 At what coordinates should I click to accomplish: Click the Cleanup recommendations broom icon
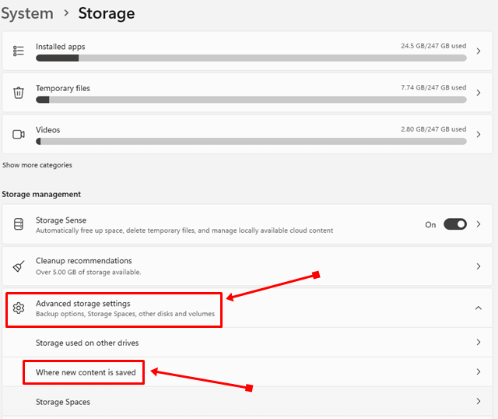point(19,266)
